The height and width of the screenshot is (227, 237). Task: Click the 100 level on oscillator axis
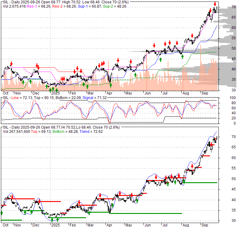(x=233, y=98)
